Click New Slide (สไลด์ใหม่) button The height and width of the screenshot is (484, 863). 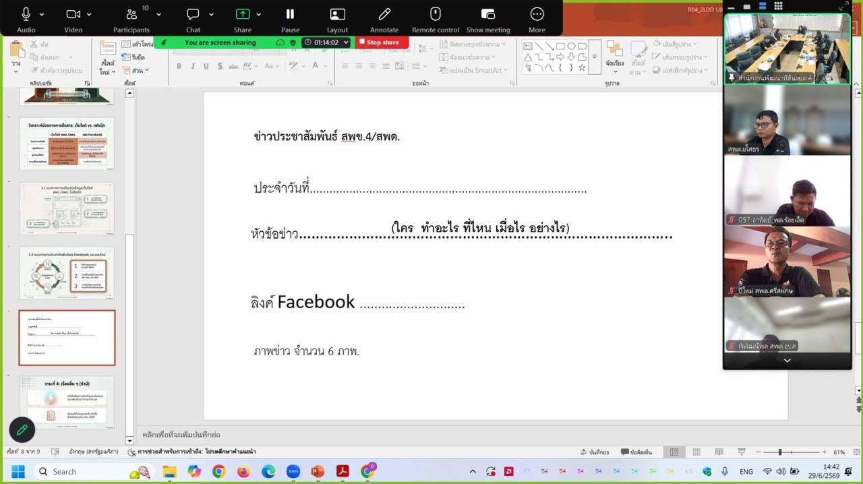108,59
